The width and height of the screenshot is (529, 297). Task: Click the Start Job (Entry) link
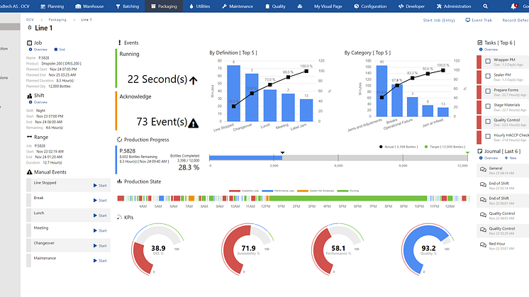point(440,21)
